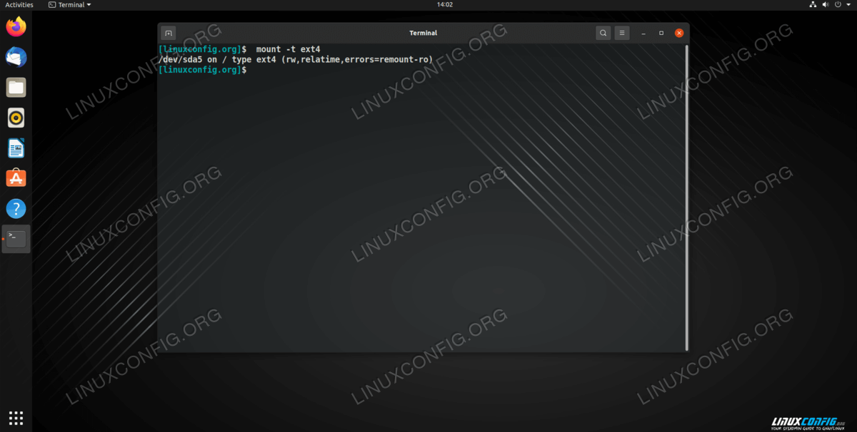Expand the system status menu arrow
857x432 pixels.
click(848, 5)
